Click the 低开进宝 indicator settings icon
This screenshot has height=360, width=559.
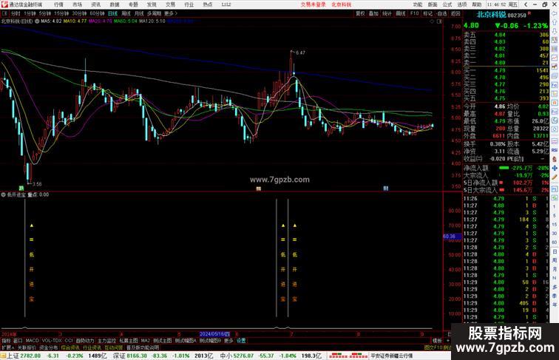coord(3,194)
